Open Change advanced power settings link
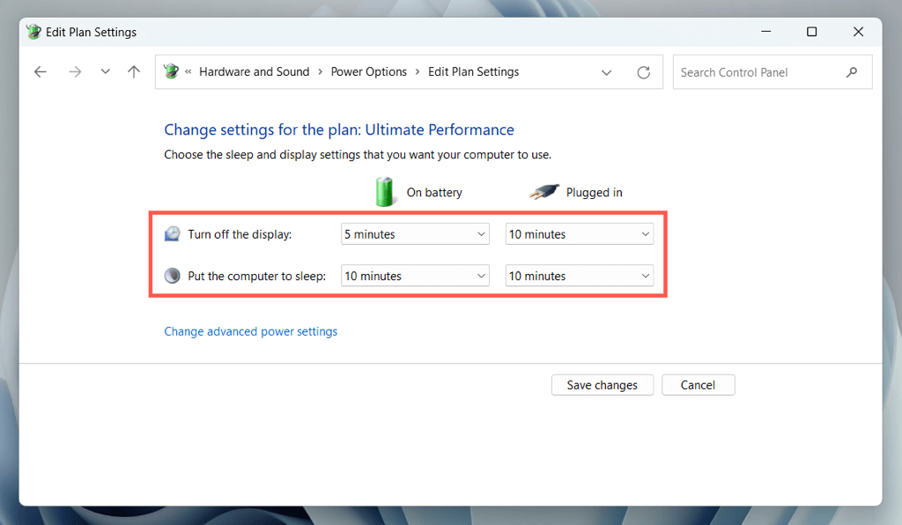 pos(251,332)
